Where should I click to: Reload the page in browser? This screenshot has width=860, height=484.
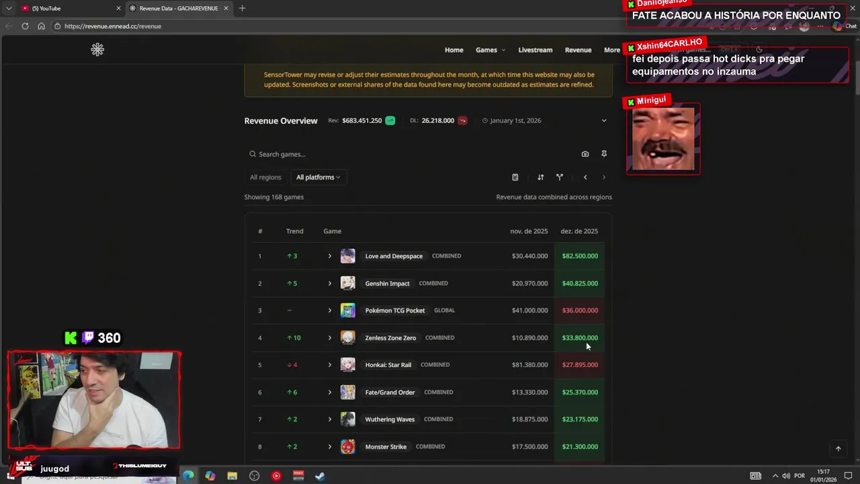25,26
